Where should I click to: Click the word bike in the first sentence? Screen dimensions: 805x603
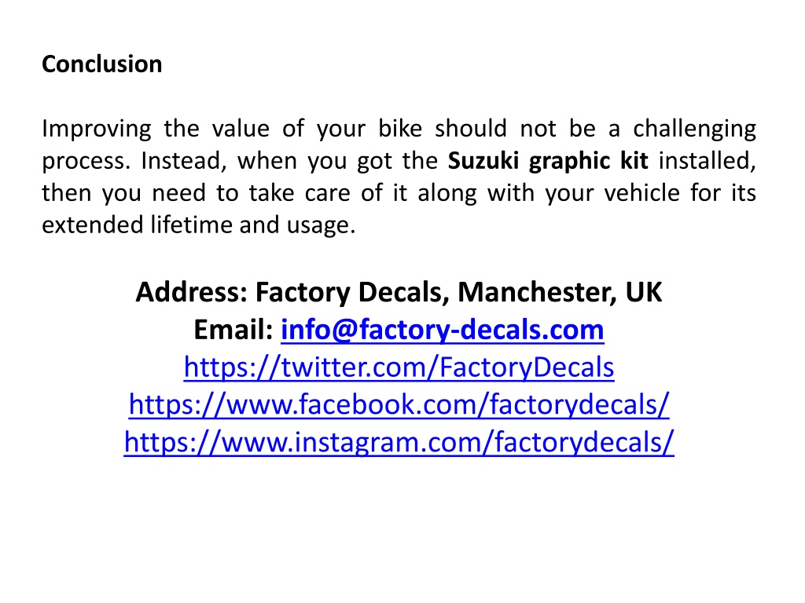tap(400, 129)
